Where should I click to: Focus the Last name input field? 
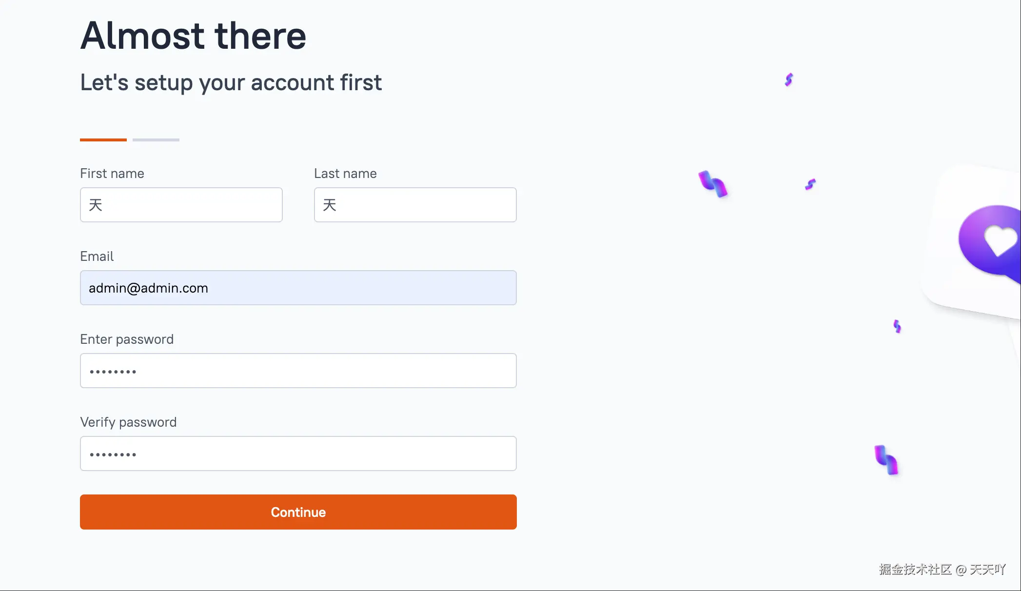[x=415, y=205]
